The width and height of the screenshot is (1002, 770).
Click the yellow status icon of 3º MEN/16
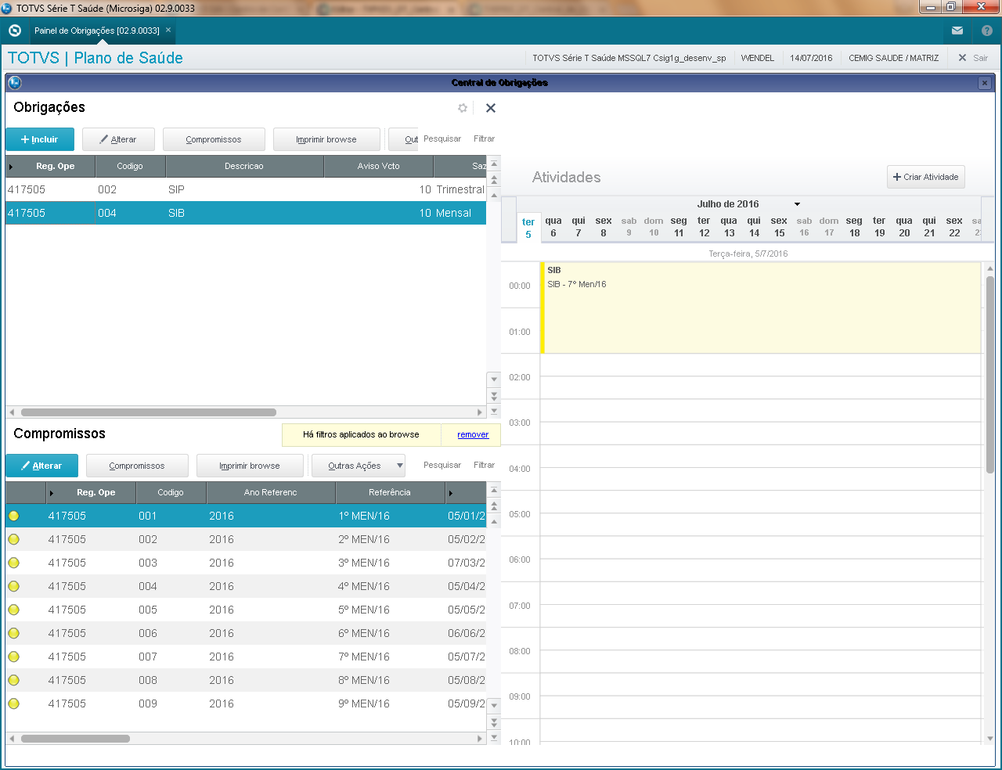pos(13,563)
